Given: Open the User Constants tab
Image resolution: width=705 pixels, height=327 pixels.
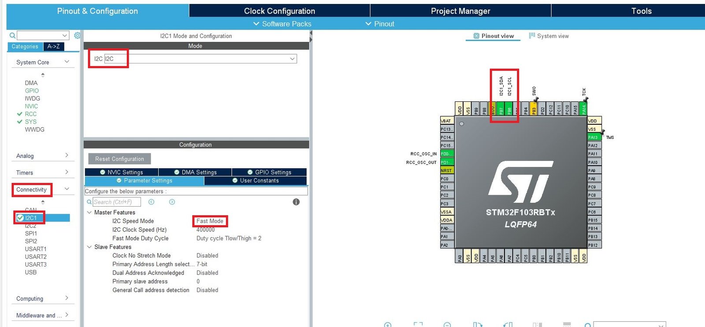Looking at the screenshot, I should pos(256,181).
